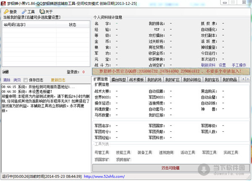Click the official QQ群 banner

(171, 71)
